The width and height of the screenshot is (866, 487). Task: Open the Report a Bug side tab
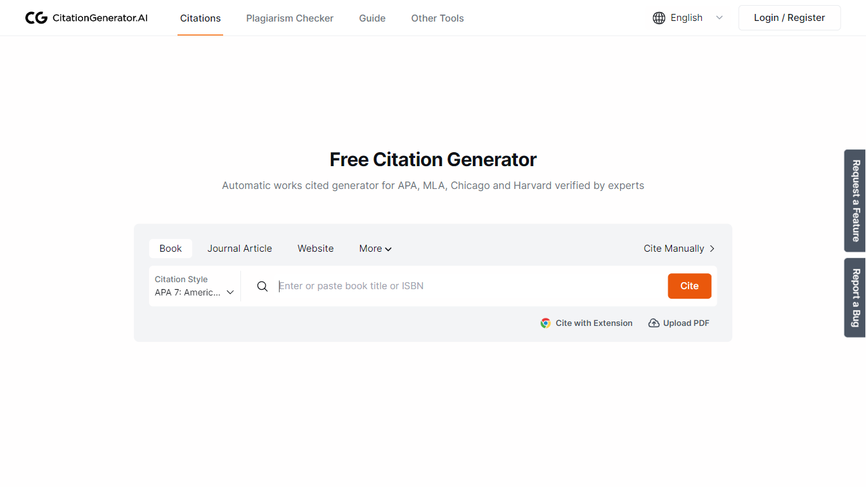pyautogui.click(x=855, y=297)
